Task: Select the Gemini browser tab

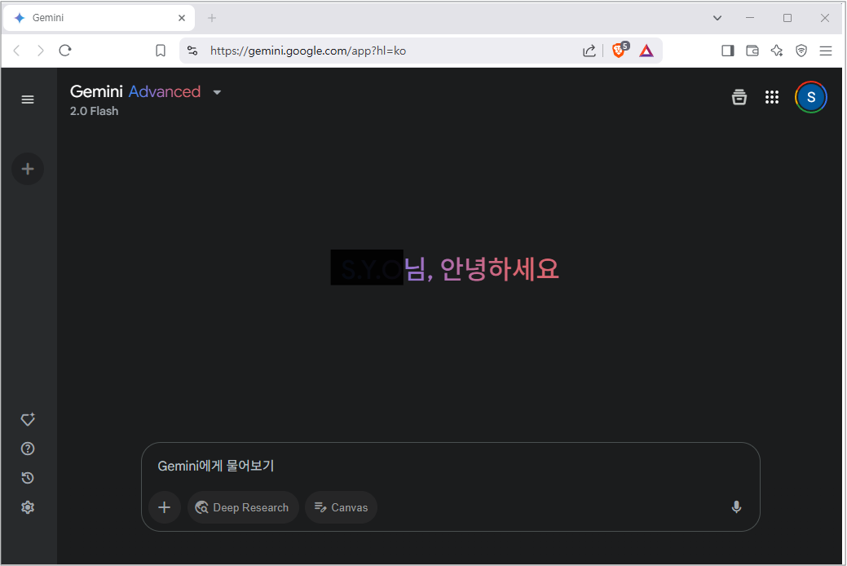Action: [99, 18]
